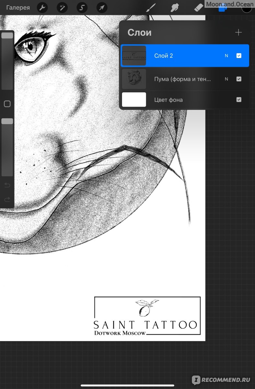
Task: Undo with the sidebar undo arrow
Action: click(x=7, y=186)
